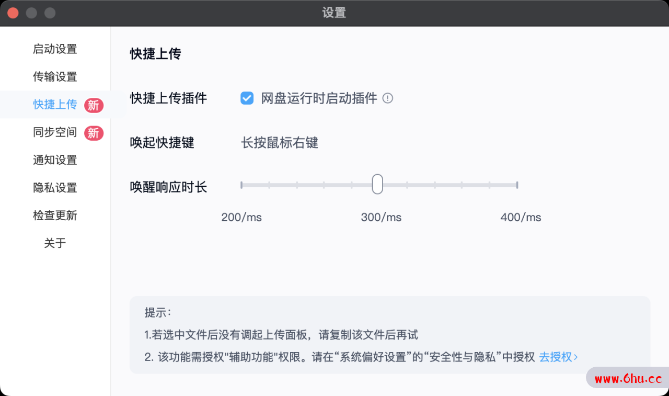Click the 唤起快捷键 label
This screenshot has height=396, width=669.
[x=162, y=143]
